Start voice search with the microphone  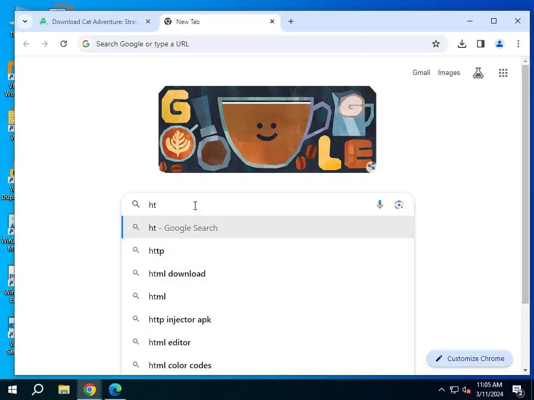(380, 204)
